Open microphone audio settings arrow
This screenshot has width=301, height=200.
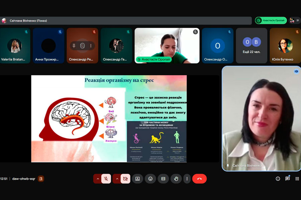pos(98,179)
